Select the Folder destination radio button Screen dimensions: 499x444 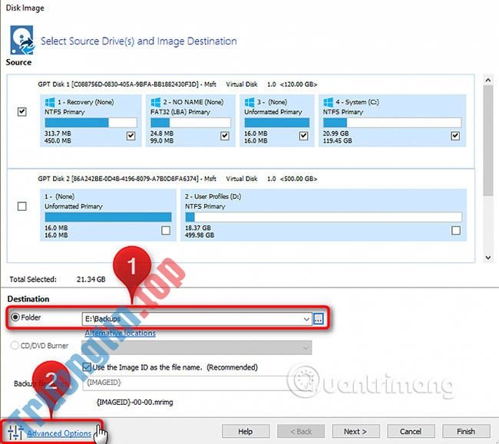[x=15, y=317]
